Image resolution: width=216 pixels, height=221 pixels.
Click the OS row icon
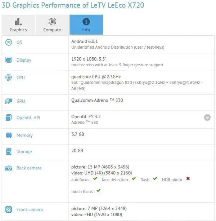pyautogui.click(x=9, y=42)
